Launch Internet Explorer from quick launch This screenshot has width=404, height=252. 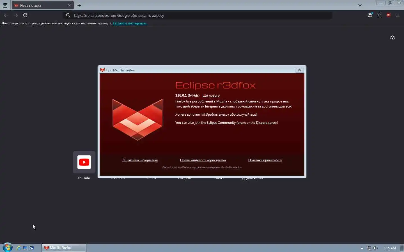[19, 248]
